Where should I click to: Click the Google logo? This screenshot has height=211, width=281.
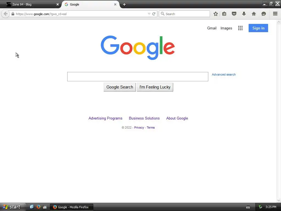tap(138, 48)
